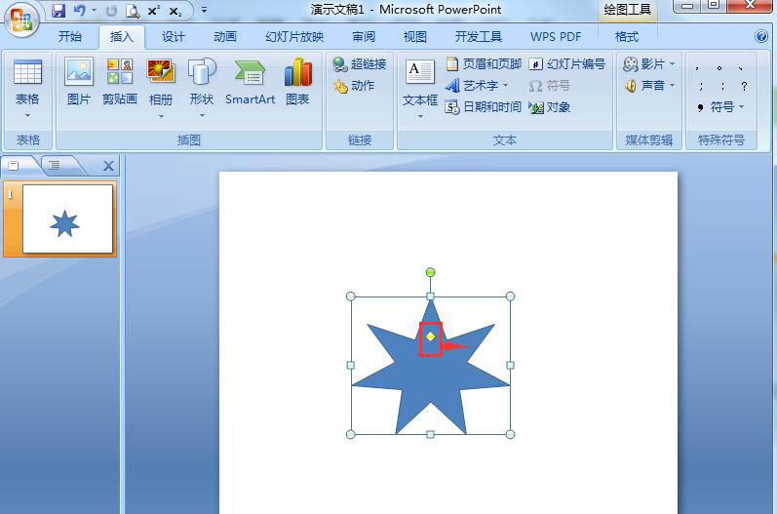The height and width of the screenshot is (514, 777).
Task: Click the yellow adjustment diamond on star
Action: 431,336
